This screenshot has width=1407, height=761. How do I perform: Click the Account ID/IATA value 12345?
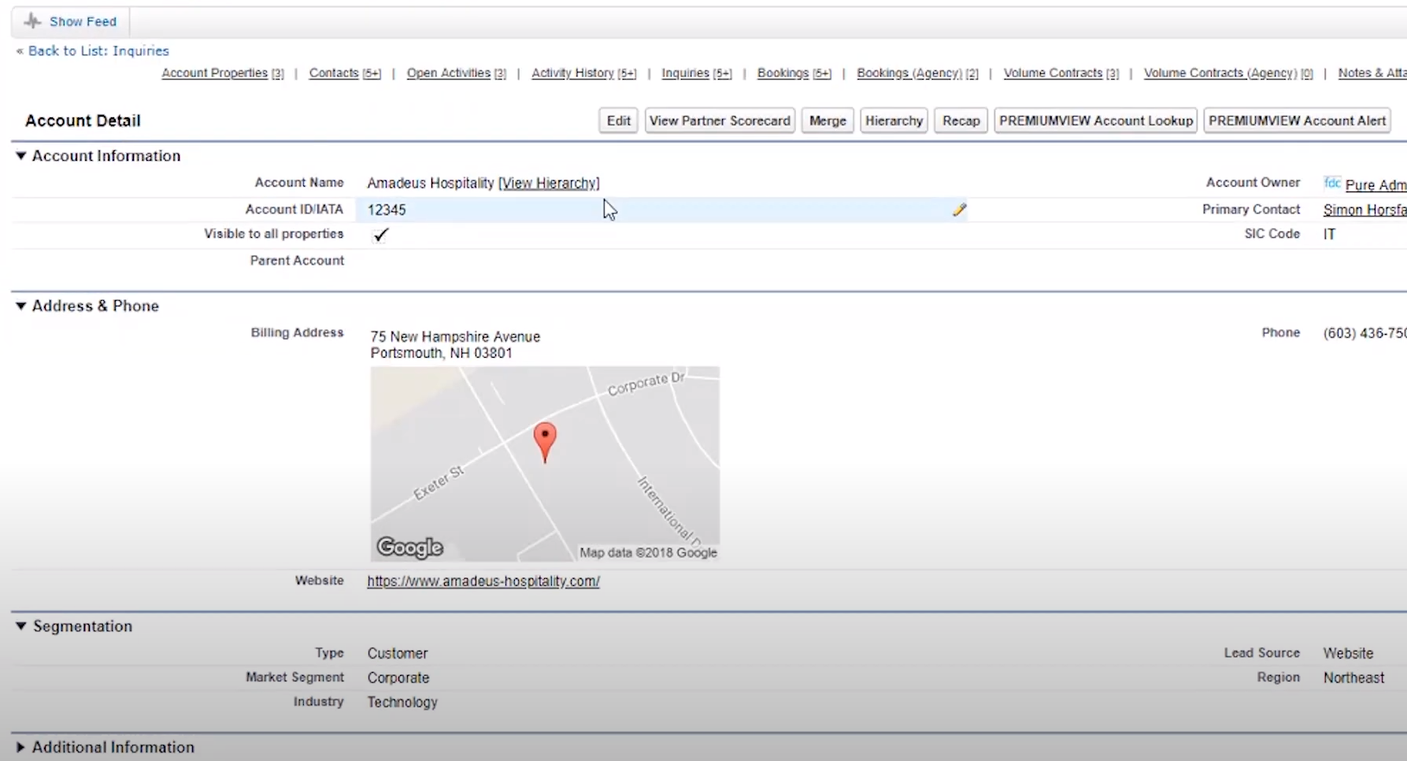[x=387, y=210]
